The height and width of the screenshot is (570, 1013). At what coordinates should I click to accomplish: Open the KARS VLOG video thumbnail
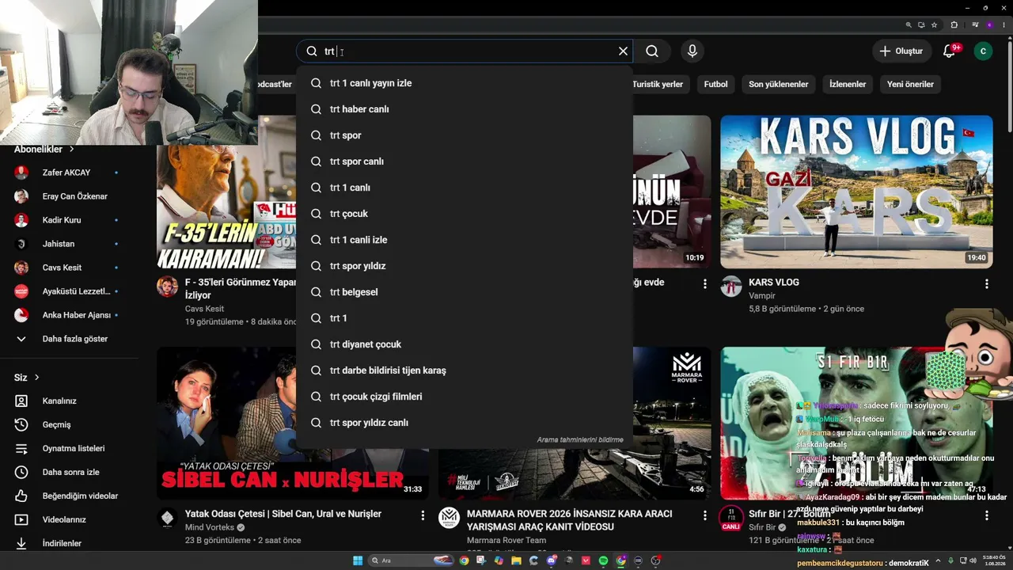(x=856, y=192)
